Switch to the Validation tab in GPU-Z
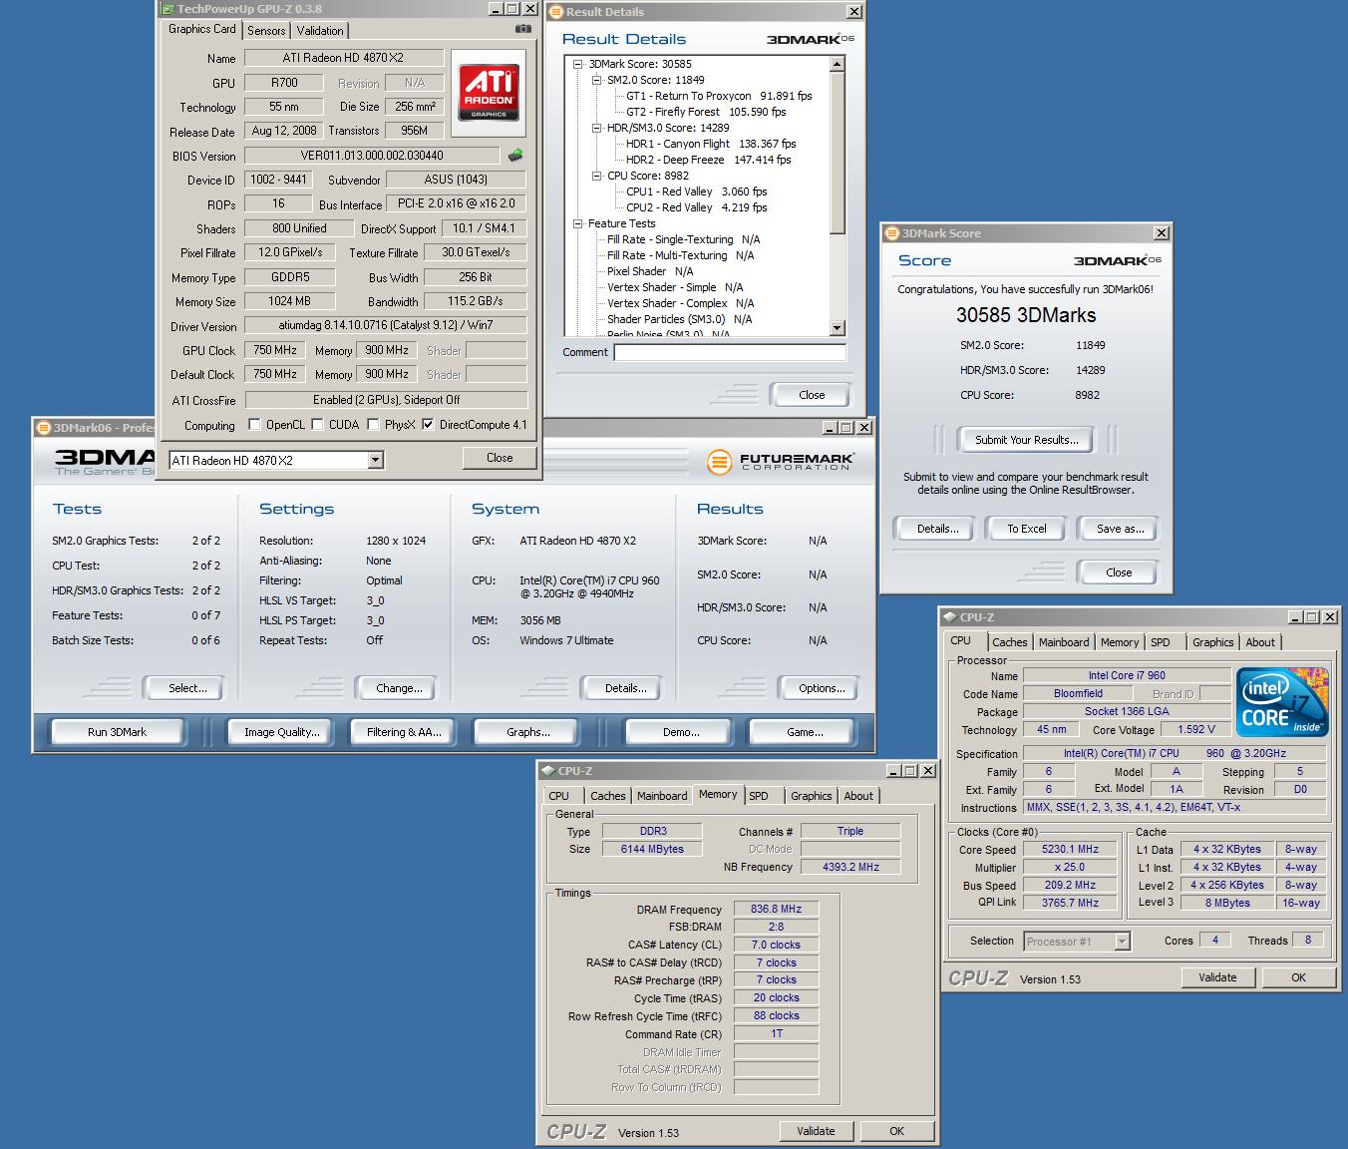Screen dimensions: 1348x1149 (320, 31)
